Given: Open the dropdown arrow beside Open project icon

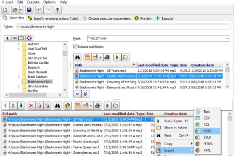Looking at the screenshot, I should pos(21,9).
